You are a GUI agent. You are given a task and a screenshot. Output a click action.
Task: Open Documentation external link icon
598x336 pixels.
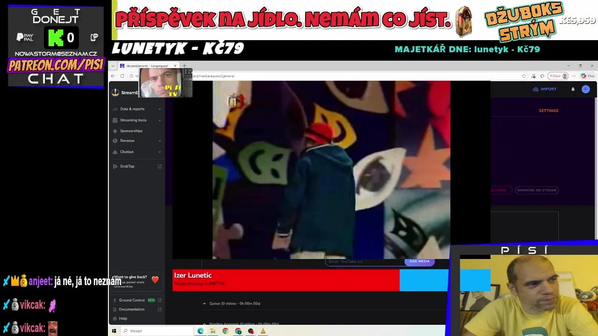click(x=160, y=309)
